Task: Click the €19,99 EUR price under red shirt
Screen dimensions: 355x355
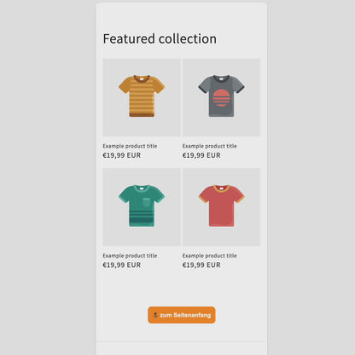Action: (x=201, y=265)
